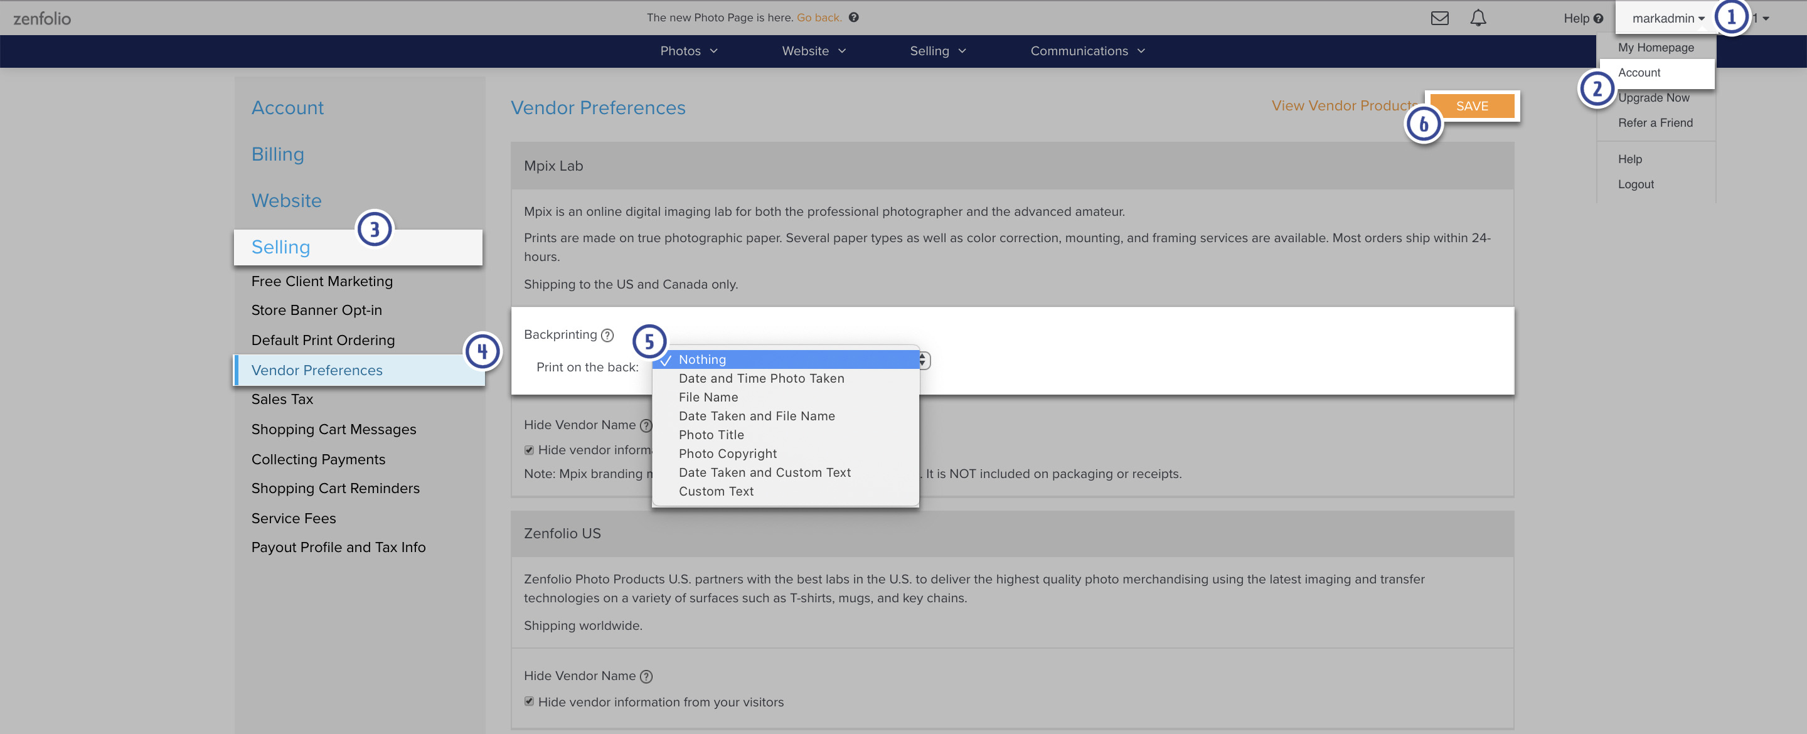Open the notifications bell icon
Viewport: 1807px width, 734px height.
[x=1478, y=18]
